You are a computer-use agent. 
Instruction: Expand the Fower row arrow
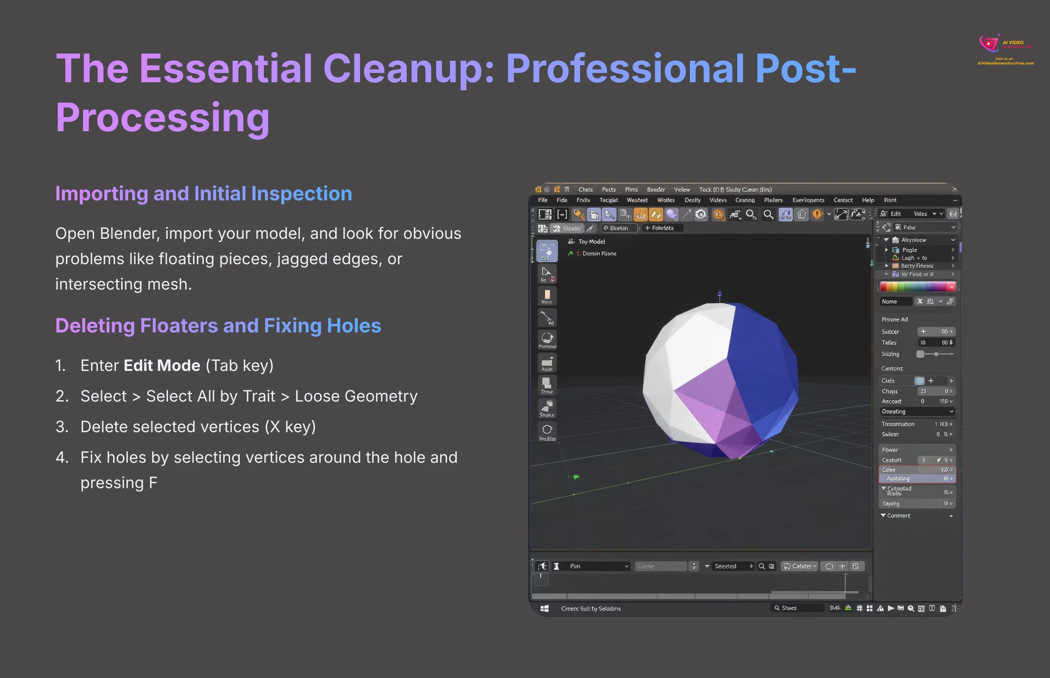click(x=951, y=450)
